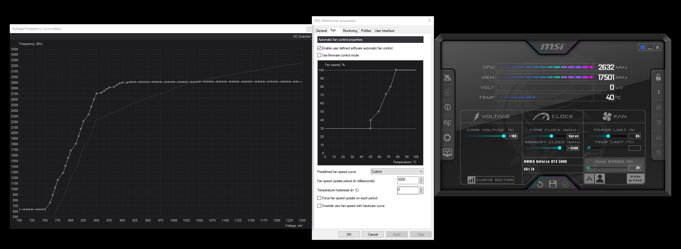Click the fan speed update period field
Viewport: 681px width, 249px height.
[x=408, y=180]
